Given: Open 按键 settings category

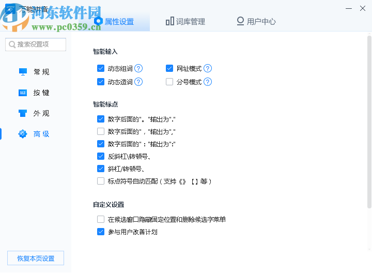Looking at the screenshot, I should [x=34, y=93].
